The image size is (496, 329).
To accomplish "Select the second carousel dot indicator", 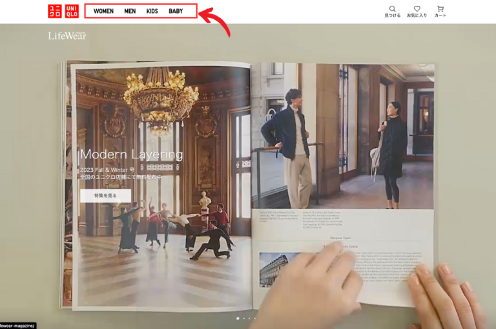I will point(244,319).
